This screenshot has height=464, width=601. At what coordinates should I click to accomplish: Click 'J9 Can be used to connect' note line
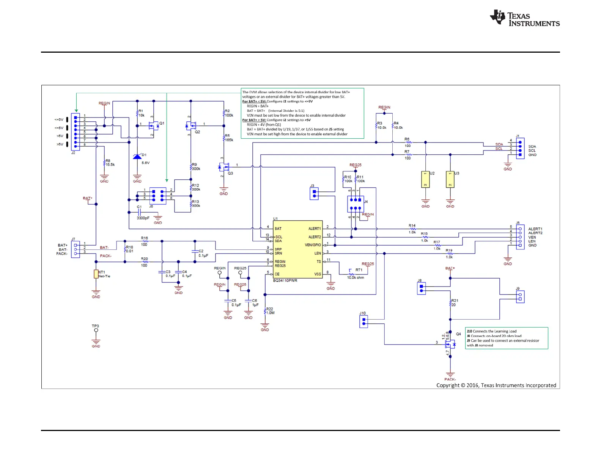503,340
